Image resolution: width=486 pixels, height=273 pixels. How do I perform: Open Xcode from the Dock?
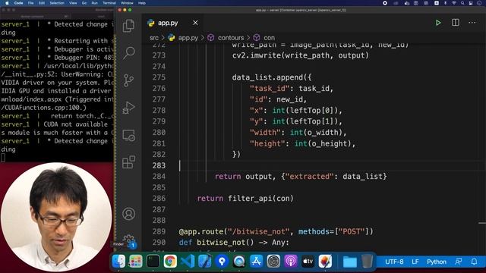(204, 261)
